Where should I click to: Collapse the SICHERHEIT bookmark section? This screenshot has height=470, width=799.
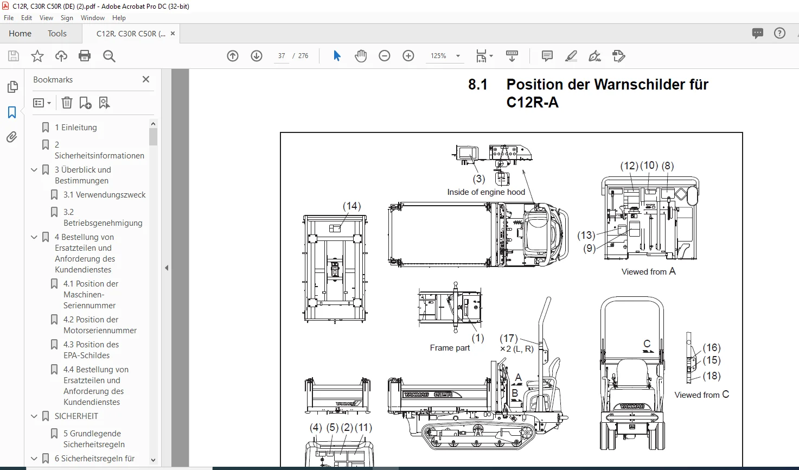tap(34, 416)
